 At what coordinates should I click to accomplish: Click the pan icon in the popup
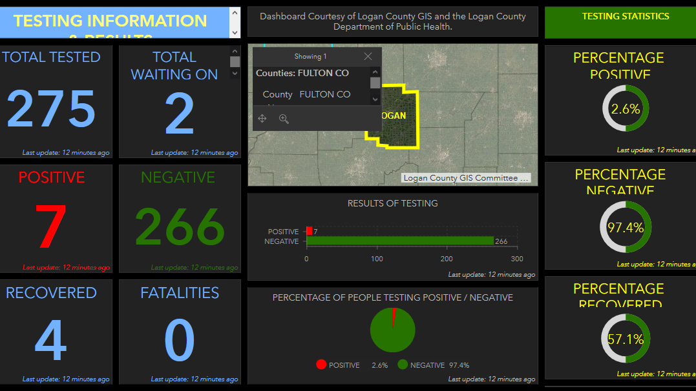tap(262, 119)
